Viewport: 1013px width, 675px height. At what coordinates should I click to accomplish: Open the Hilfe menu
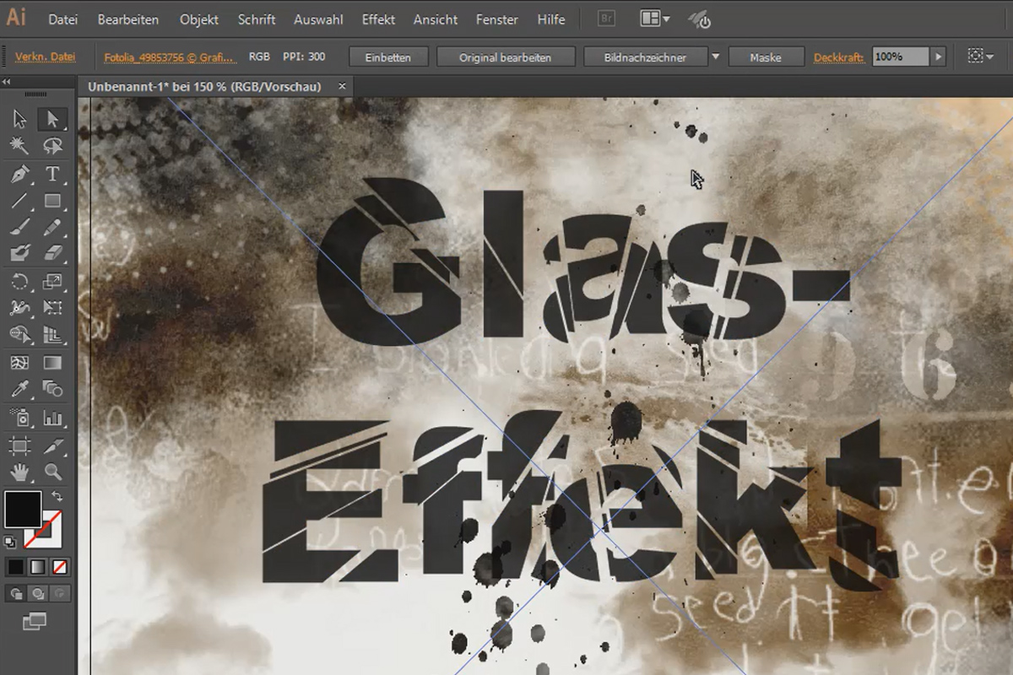coord(551,19)
